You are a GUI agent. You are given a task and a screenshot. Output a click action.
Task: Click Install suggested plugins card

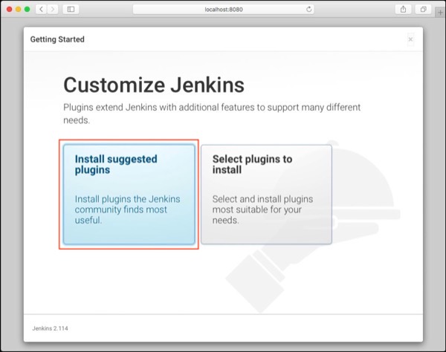coord(129,195)
